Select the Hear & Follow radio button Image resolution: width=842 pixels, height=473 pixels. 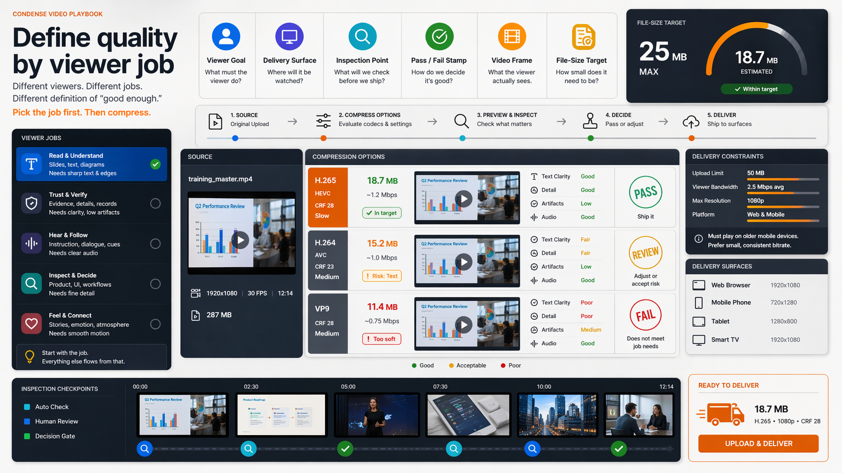click(x=156, y=244)
